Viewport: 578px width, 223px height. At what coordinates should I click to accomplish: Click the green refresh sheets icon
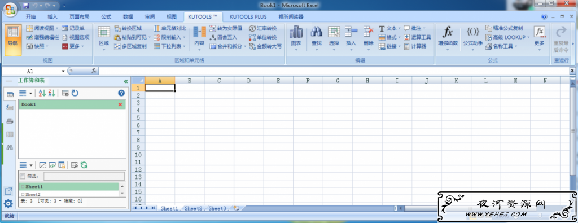pos(84,165)
